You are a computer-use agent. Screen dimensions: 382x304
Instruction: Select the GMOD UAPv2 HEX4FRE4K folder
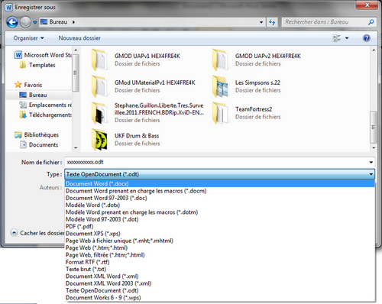point(257,60)
